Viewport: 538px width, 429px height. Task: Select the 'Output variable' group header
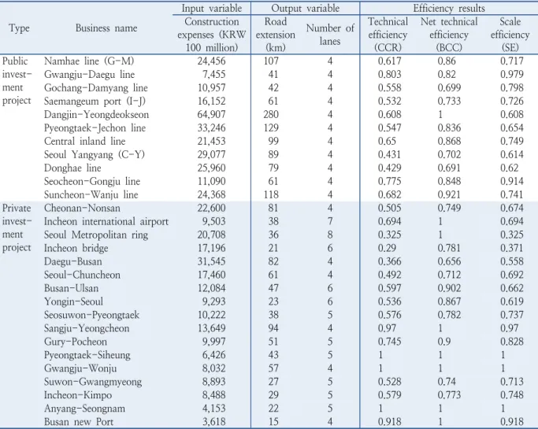(x=306, y=8)
